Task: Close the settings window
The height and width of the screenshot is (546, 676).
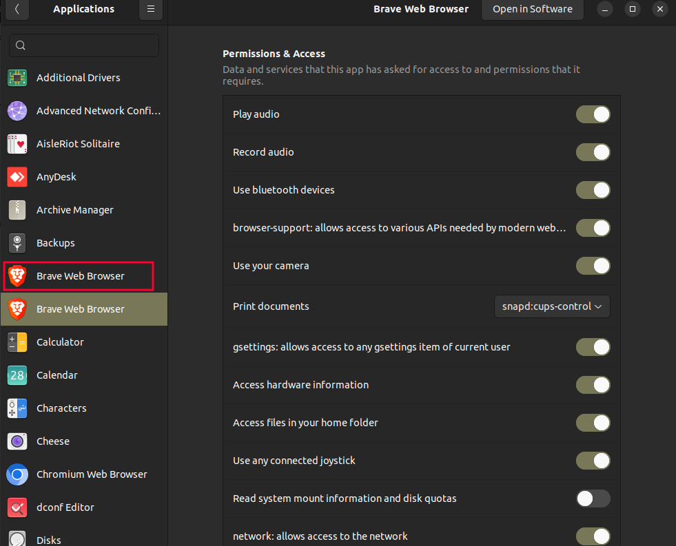Action: (x=660, y=9)
